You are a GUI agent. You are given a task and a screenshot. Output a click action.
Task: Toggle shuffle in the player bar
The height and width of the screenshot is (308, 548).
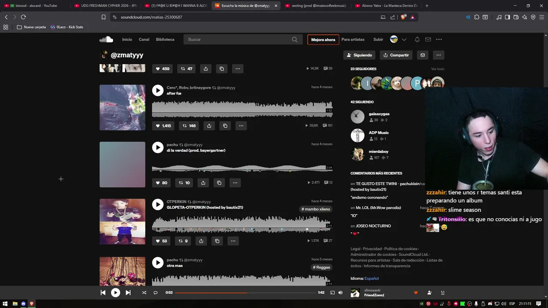144,293
